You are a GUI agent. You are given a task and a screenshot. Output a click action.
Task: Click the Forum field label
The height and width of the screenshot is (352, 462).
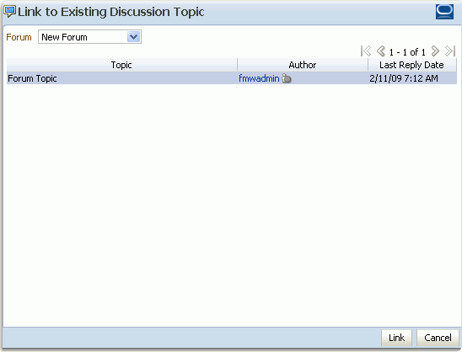coord(19,37)
